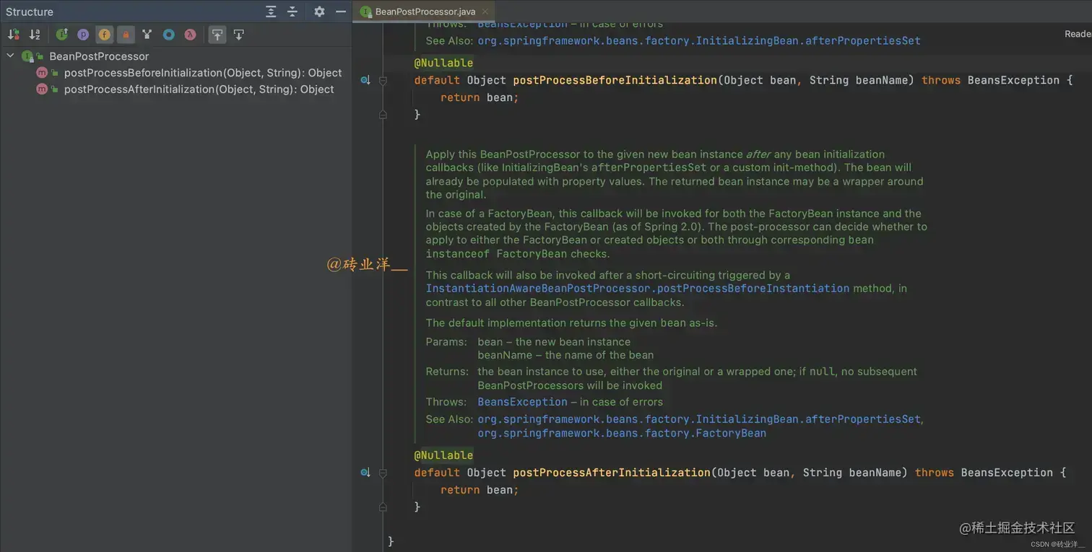Click method icon beside postProcessBeforeInitialization
Image resolution: width=1092 pixels, height=552 pixels.
click(42, 73)
